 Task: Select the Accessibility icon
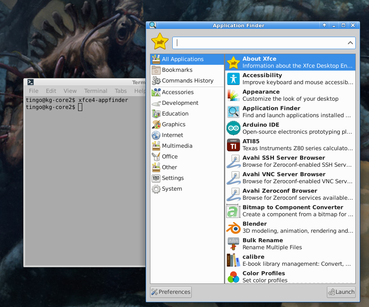click(x=233, y=79)
